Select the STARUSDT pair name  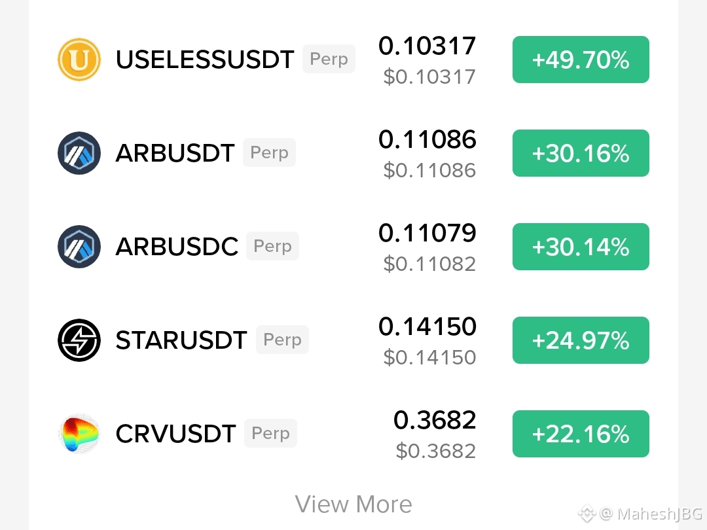[181, 340]
